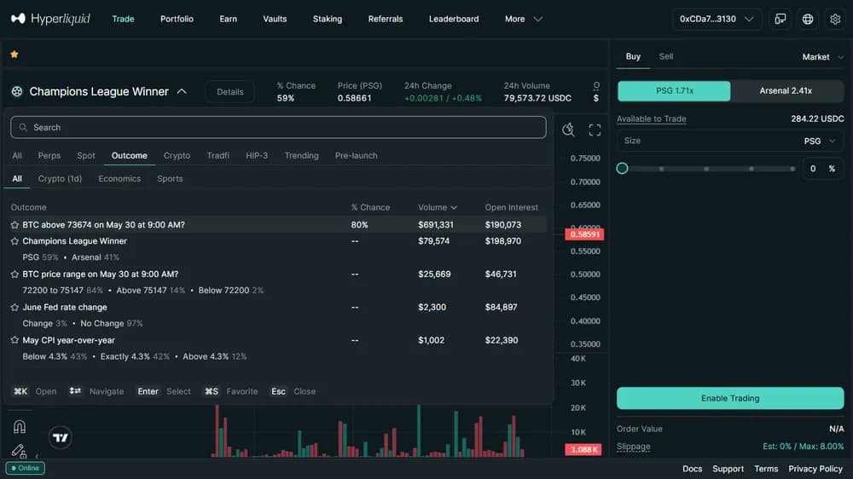Viewport: 853px width, 479px height.
Task: Sort by % Chance column header
Action: click(370, 207)
